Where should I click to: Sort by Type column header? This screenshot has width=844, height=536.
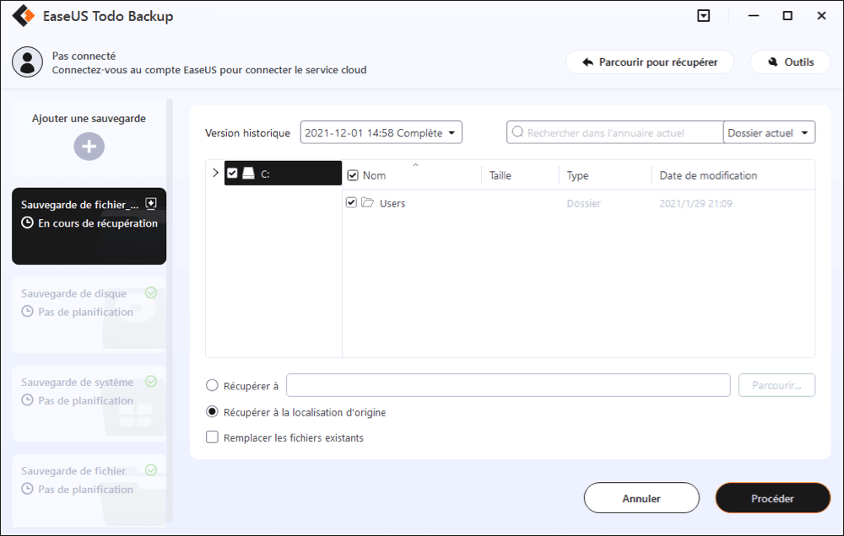(577, 175)
